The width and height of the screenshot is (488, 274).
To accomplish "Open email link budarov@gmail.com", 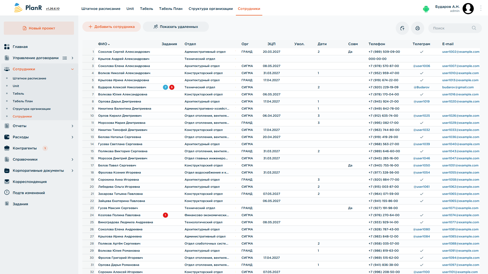I will pyautogui.click(x=458, y=87).
